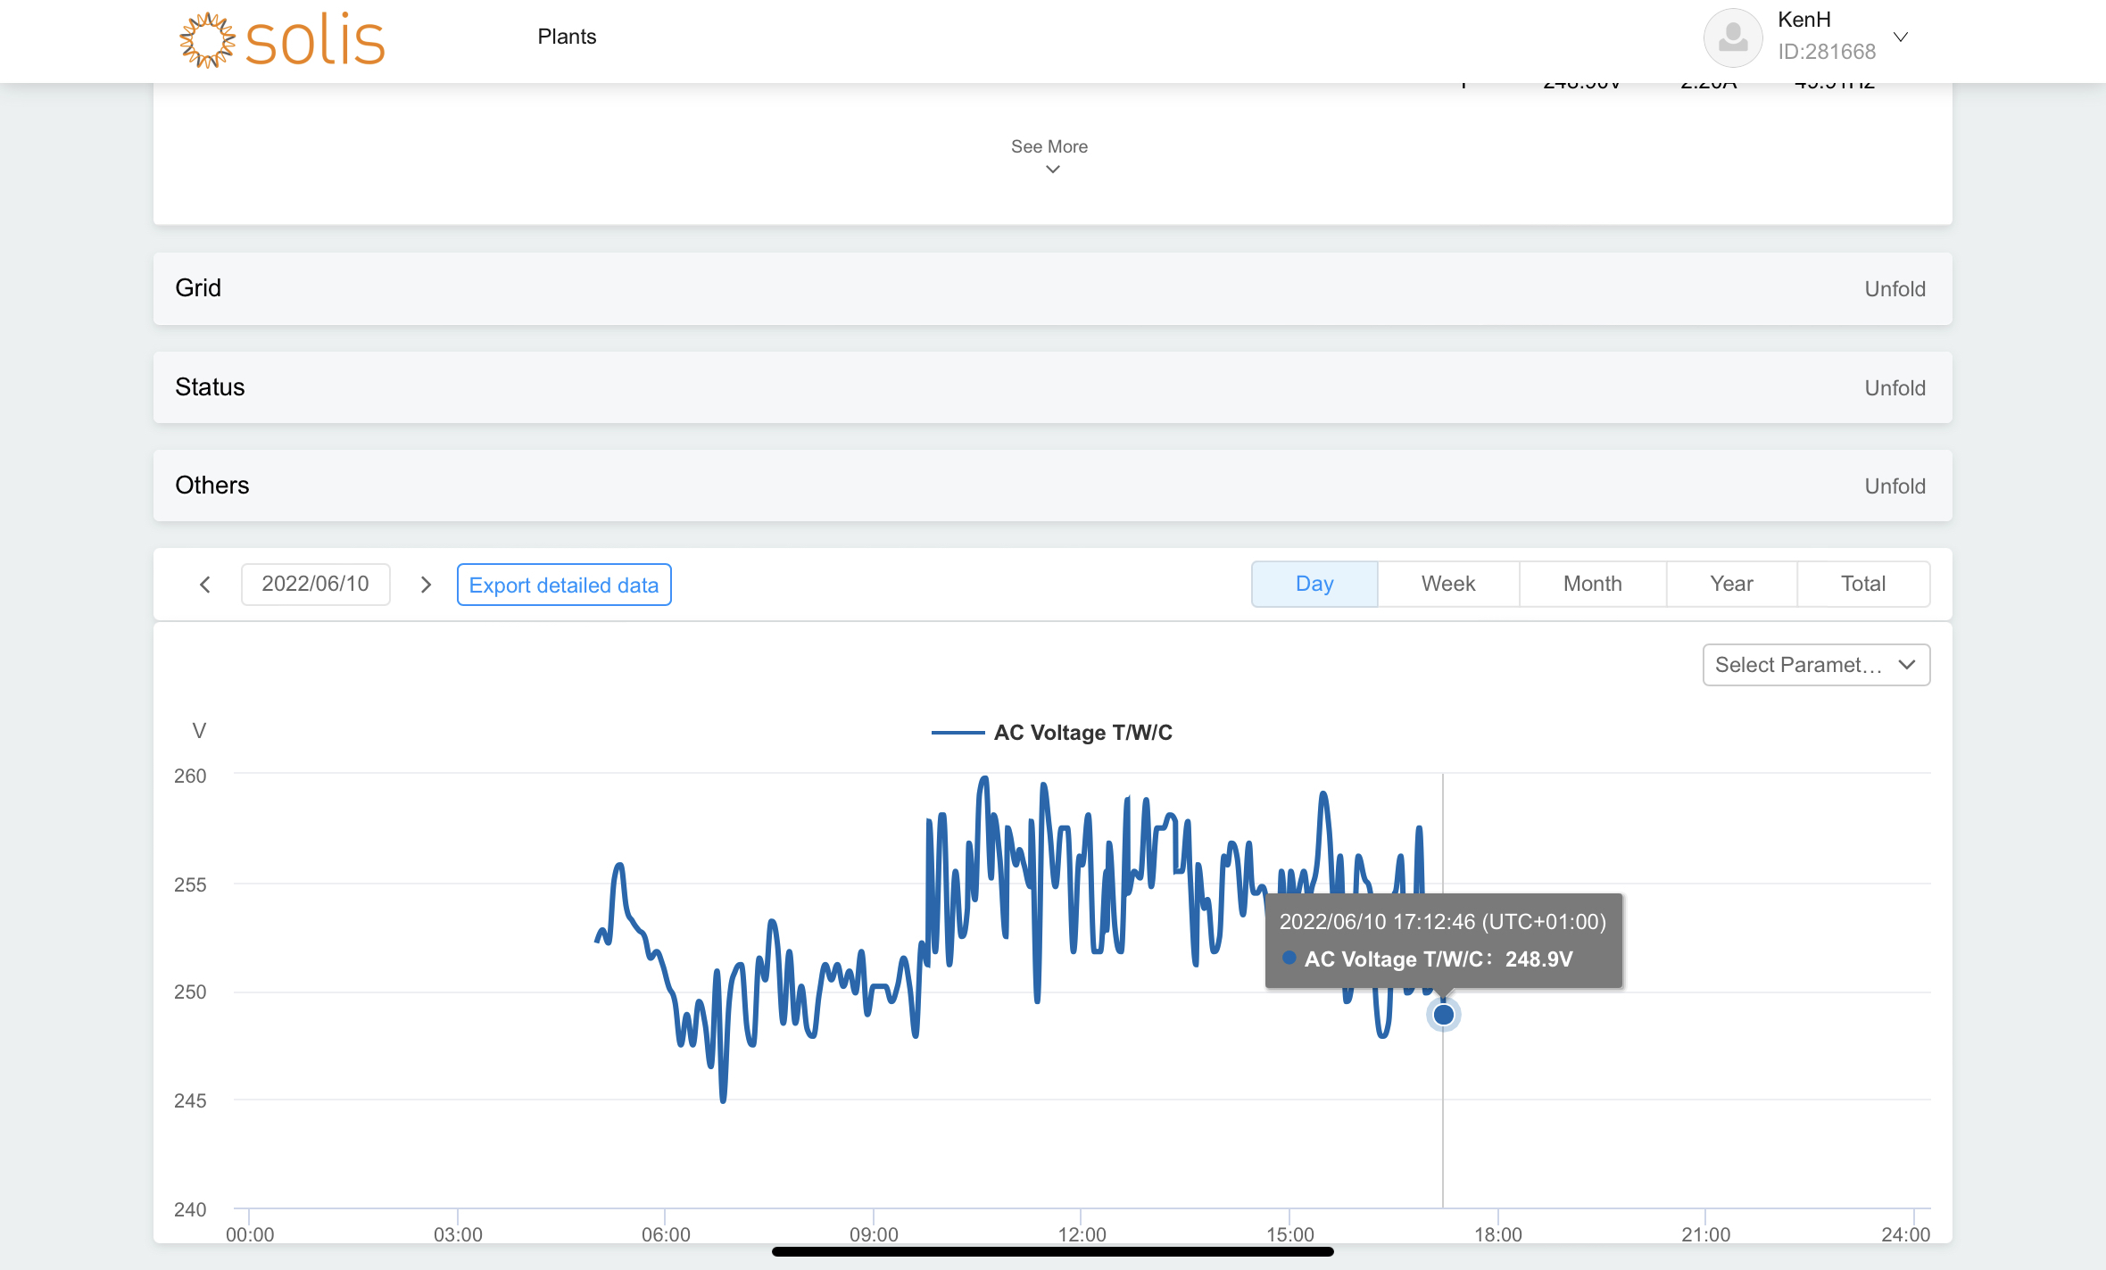This screenshot has width=2106, height=1270.
Task: Select the Day tab
Action: pos(1314,584)
